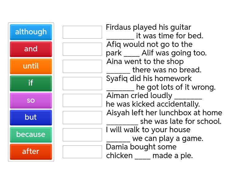Click the answer box for Aiman sentence
Image resolution: width=246 pixels, height=184 pixels.
[x=82, y=100]
